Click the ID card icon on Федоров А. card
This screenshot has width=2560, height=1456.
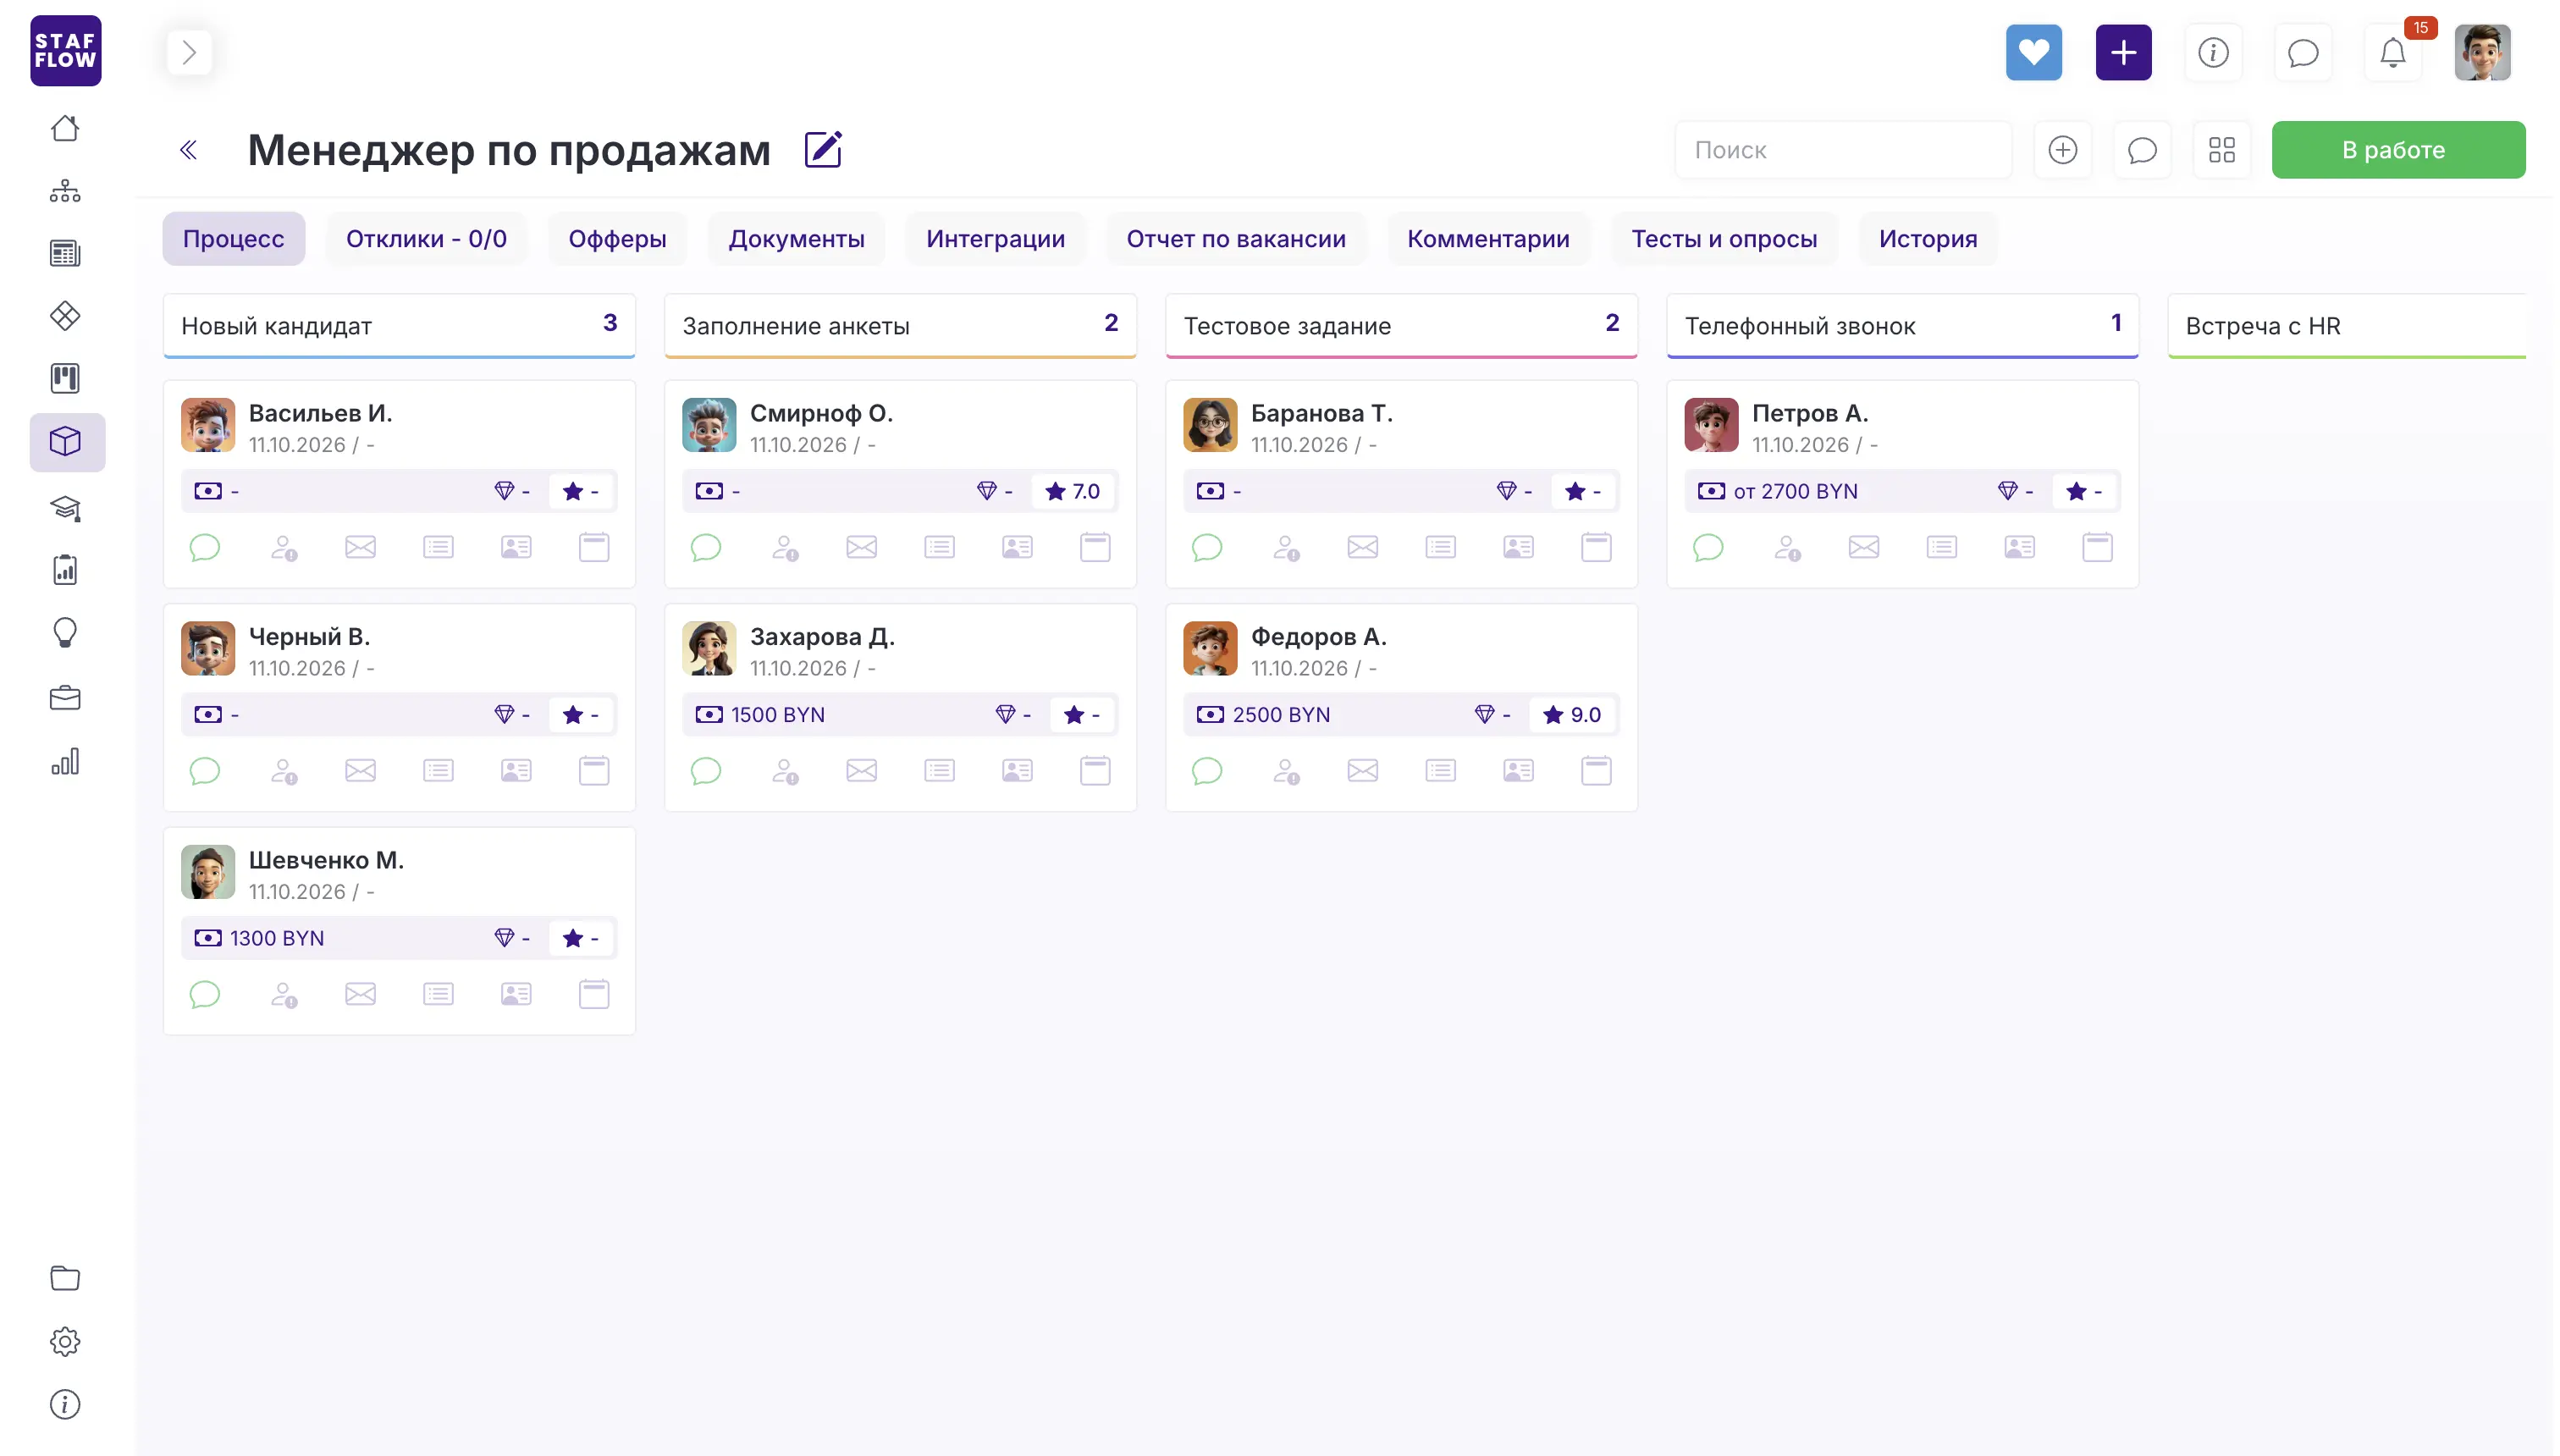click(1518, 771)
